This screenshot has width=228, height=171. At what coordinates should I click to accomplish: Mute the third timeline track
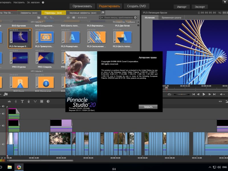(3, 125)
